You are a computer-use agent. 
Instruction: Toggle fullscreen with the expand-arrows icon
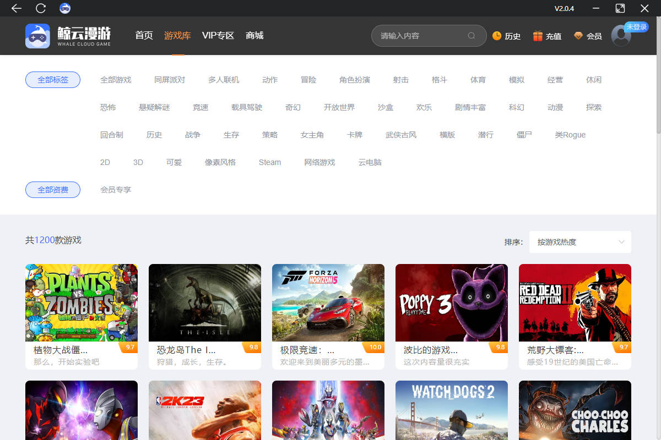coord(620,8)
